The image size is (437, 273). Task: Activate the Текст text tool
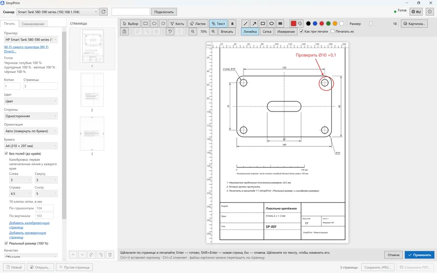218,24
